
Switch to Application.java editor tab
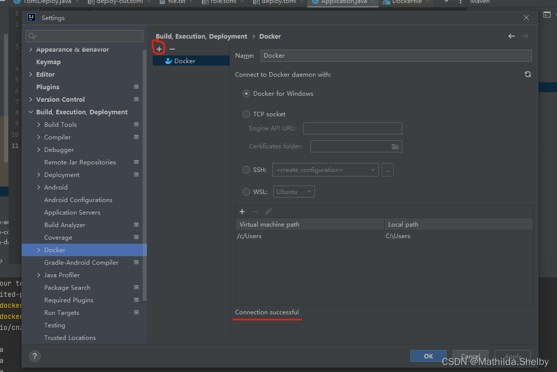[x=343, y=2]
